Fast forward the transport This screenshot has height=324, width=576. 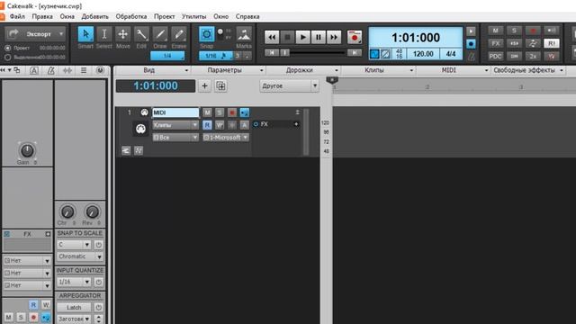point(334,37)
